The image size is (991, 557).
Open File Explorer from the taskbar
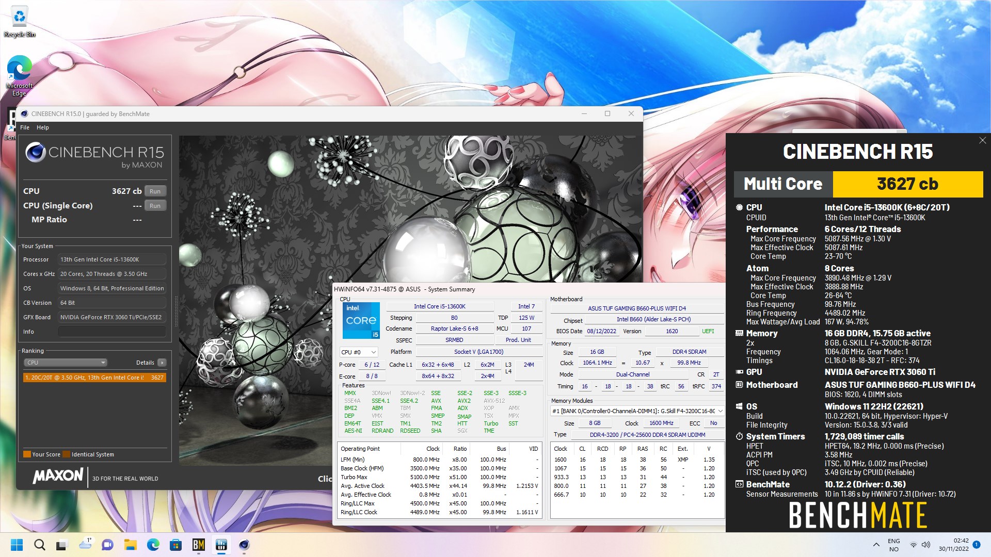pos(131,545)
